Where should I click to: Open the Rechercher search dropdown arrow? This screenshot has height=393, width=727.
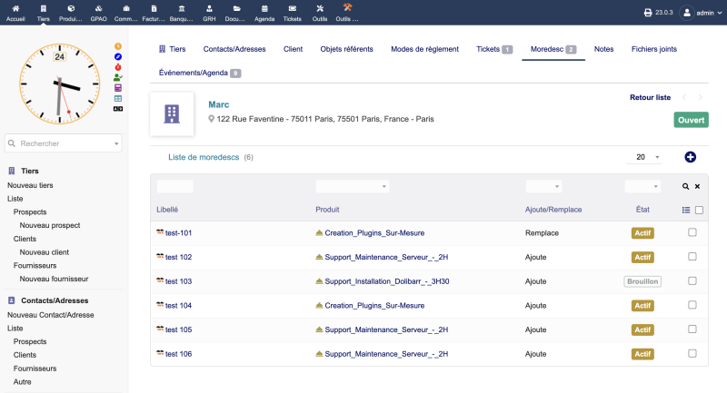pyautogui.click(x=116, y=143)
